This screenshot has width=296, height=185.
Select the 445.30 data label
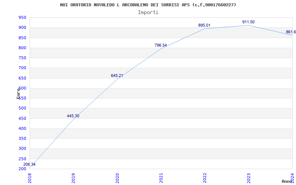pyautogui.click(x=73, y=116)
